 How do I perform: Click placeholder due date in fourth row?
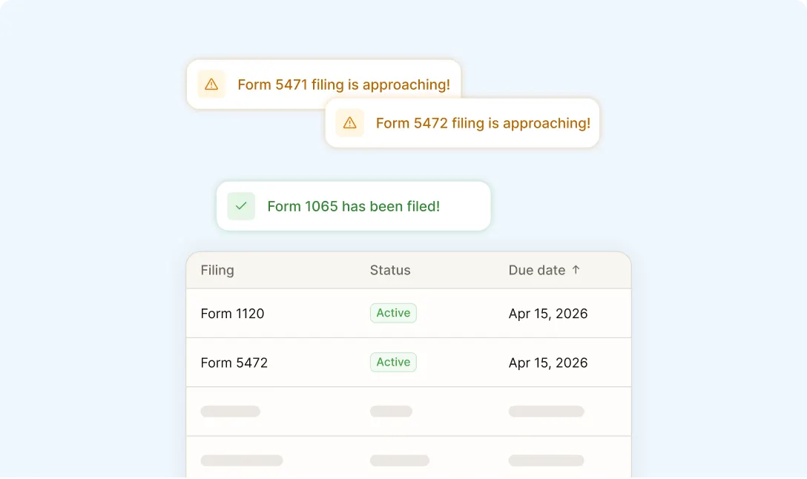click(546, 460)
